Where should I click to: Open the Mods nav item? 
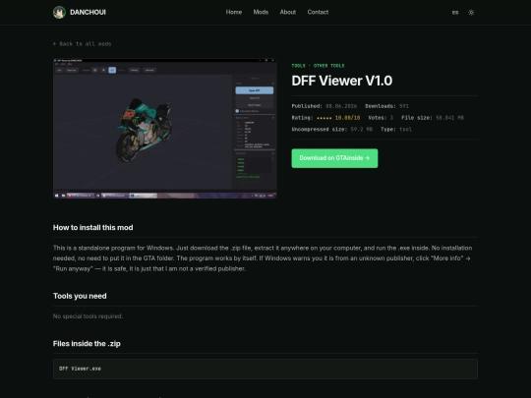pyautogui.click(x=261, y=12)
